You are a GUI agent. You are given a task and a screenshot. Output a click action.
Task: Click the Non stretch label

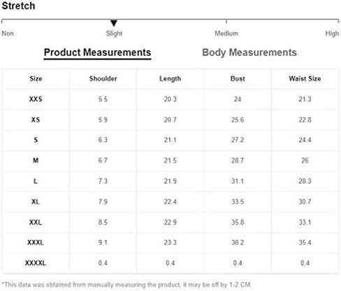tap(8, 33)
